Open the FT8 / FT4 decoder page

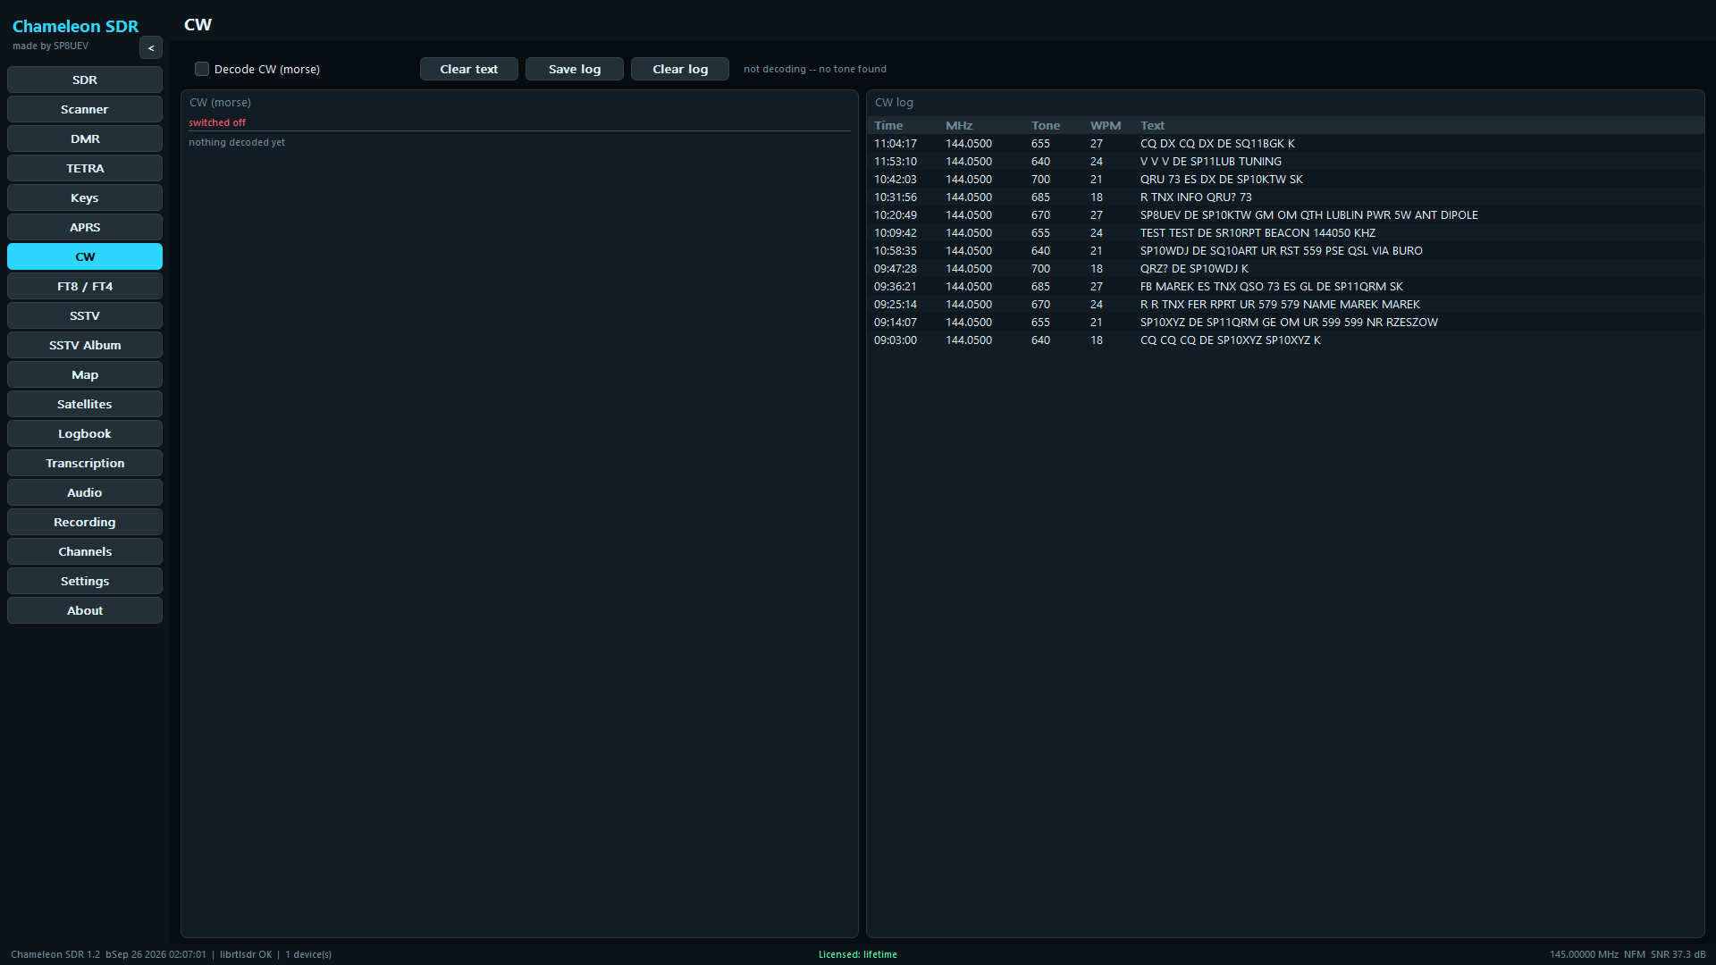[85, 286]
